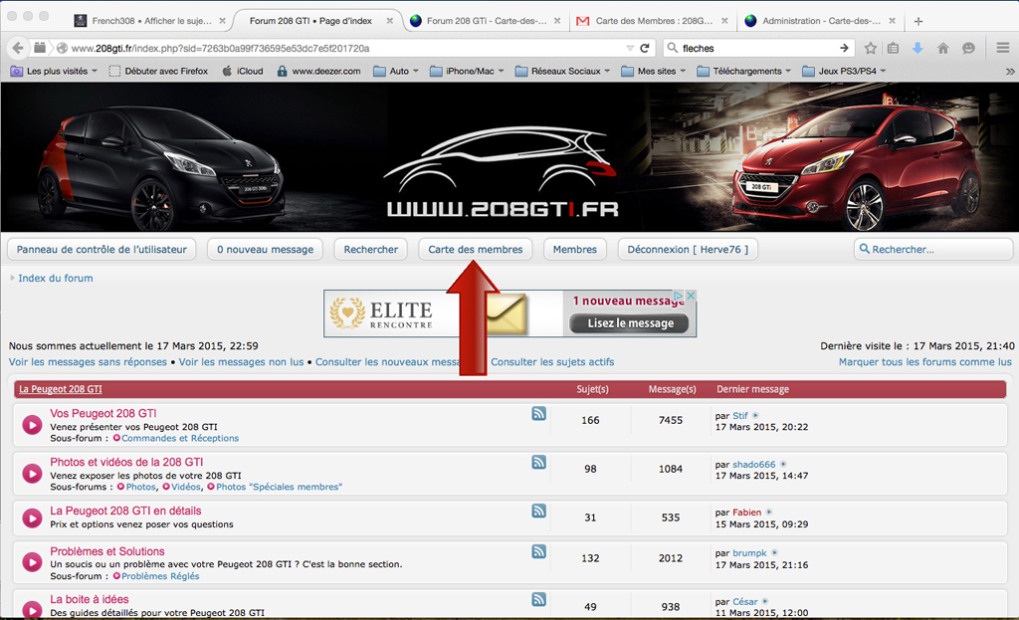Click Lisez le message in the ad
This screenshot has width=1019, height=620.
point(630,323)
